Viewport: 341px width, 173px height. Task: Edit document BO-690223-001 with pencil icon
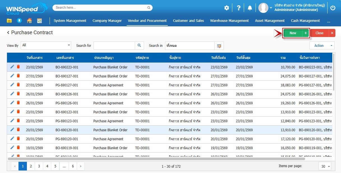12,67
